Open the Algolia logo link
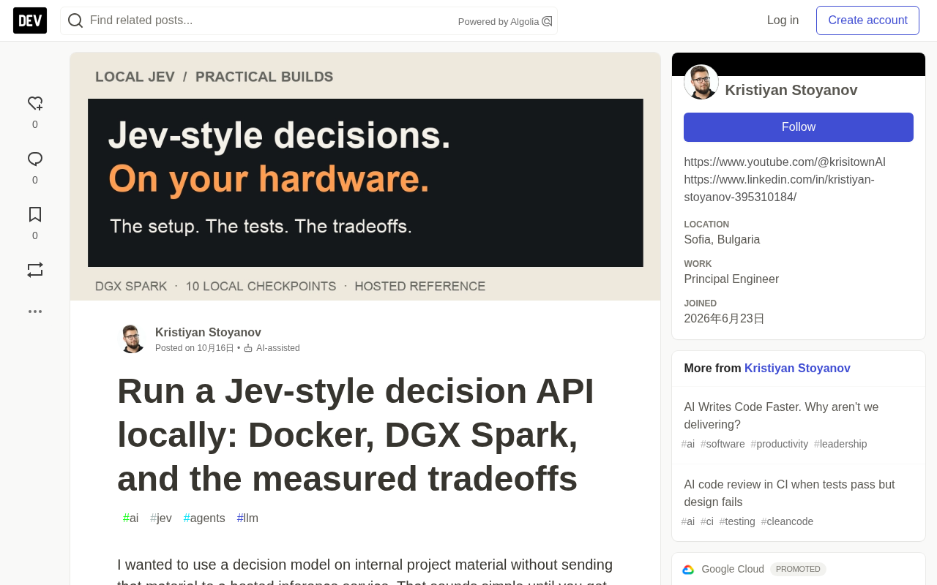The height and width of the screenshot is (585, 937). pos(547,21)
